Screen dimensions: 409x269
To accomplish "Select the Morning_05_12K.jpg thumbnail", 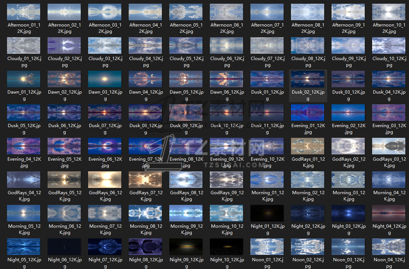I will click(x=24, y=213).
